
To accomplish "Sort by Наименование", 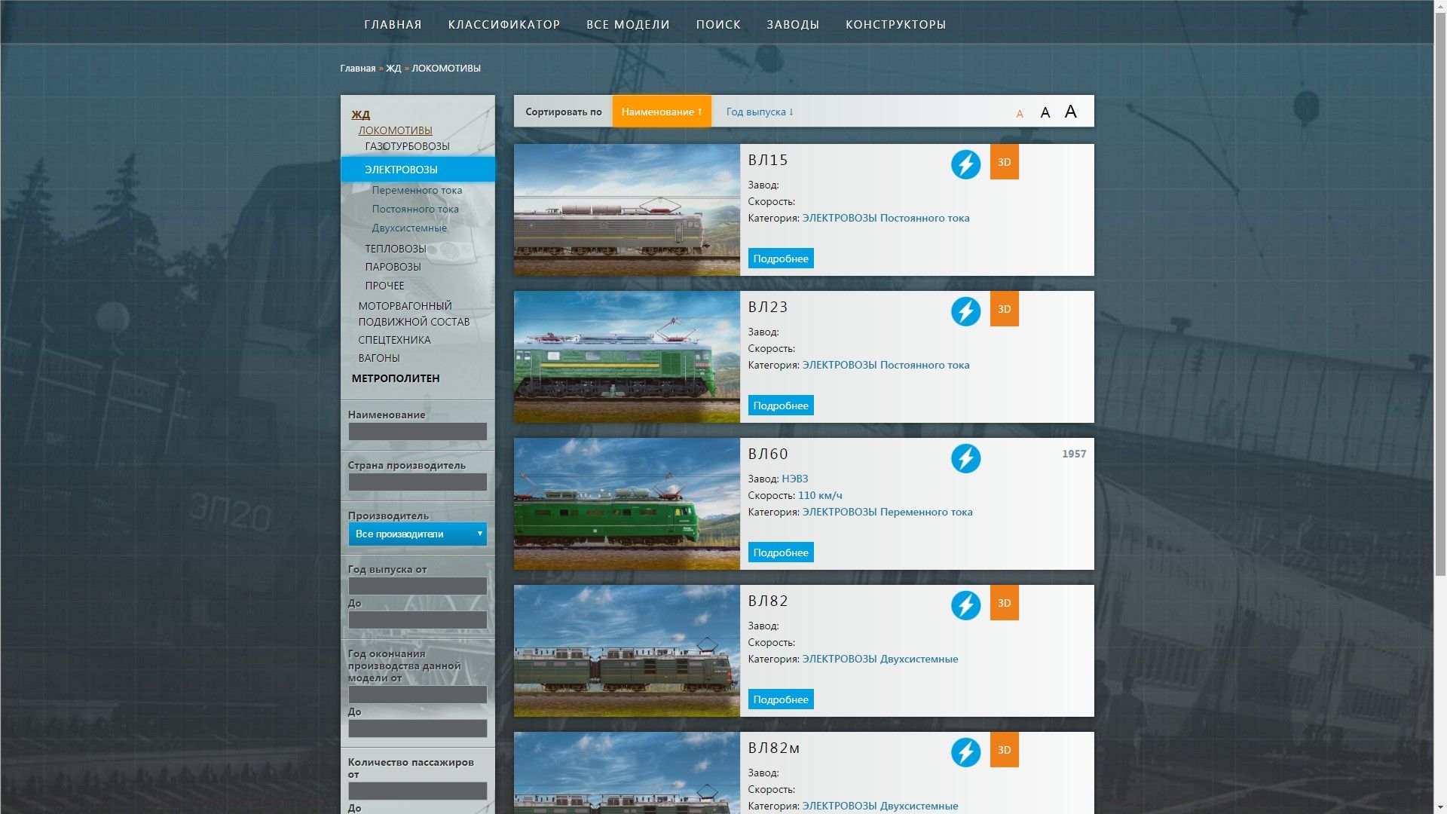I will (662, 112).
